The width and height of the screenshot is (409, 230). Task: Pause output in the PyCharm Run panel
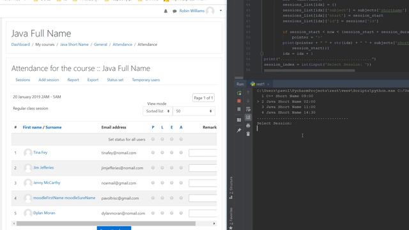(x=239, y=109)
